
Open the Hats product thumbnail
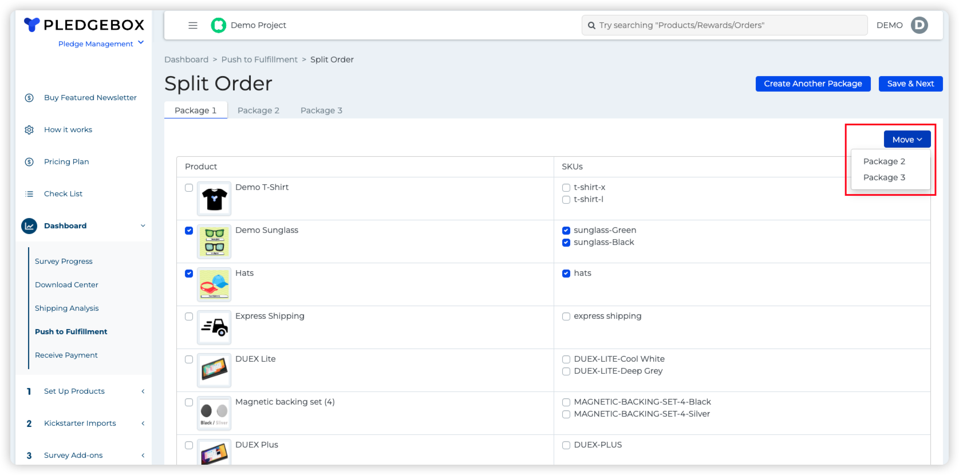(214, 284)
